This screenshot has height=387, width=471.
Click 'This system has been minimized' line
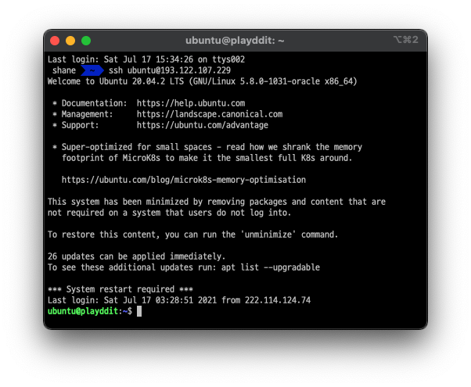[x=216, y=202]
